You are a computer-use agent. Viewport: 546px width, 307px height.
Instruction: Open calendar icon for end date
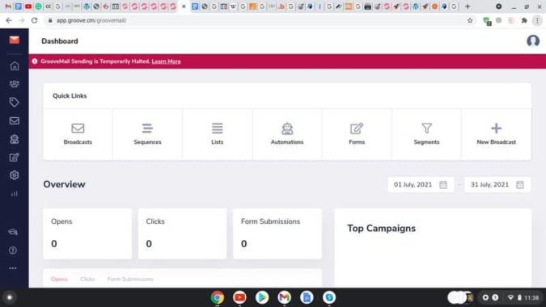519,185
